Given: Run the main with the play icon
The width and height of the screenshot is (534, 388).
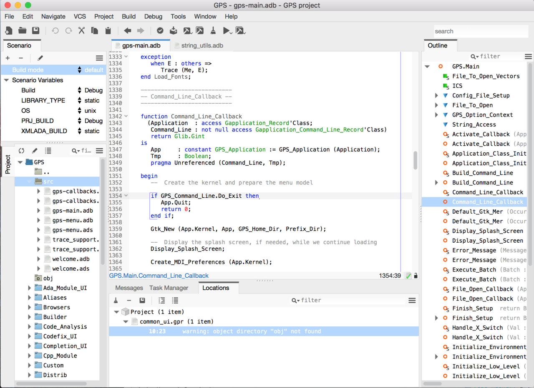Looking at the screenshot, I should [227, 31].
